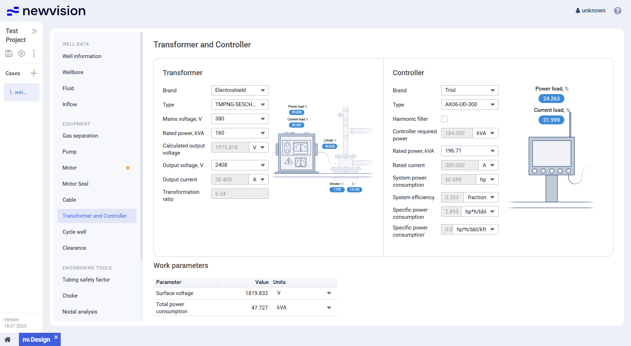
Task: Collapse sidebar with double chevron icon
Action: [x=34, y=31]
